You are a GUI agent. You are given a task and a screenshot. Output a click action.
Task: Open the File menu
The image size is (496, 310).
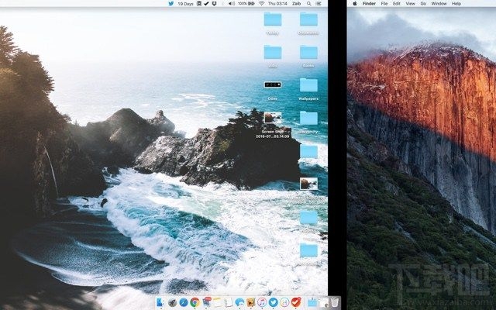tap(384, 4)
